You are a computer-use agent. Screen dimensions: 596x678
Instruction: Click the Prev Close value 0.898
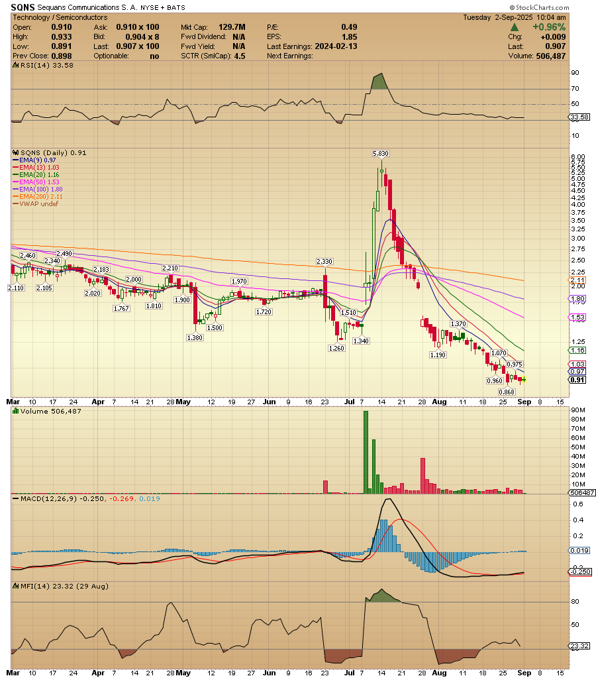[62, 56]
